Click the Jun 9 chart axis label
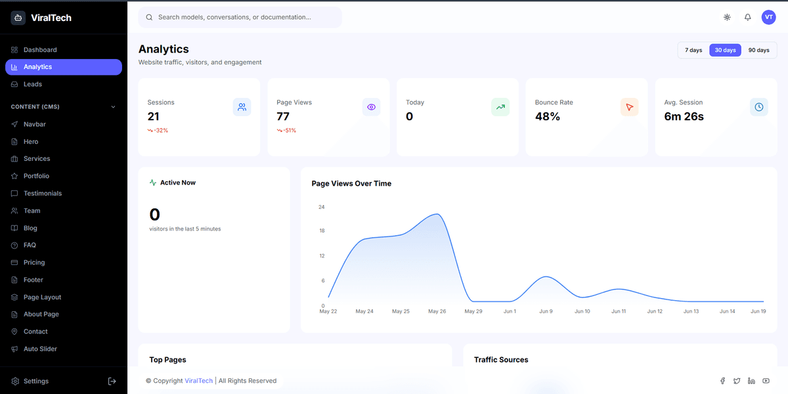 (546, 311)
